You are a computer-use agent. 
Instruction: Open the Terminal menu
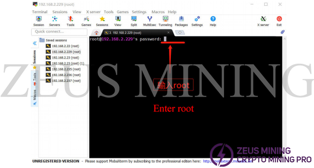(x=40, y=12)
